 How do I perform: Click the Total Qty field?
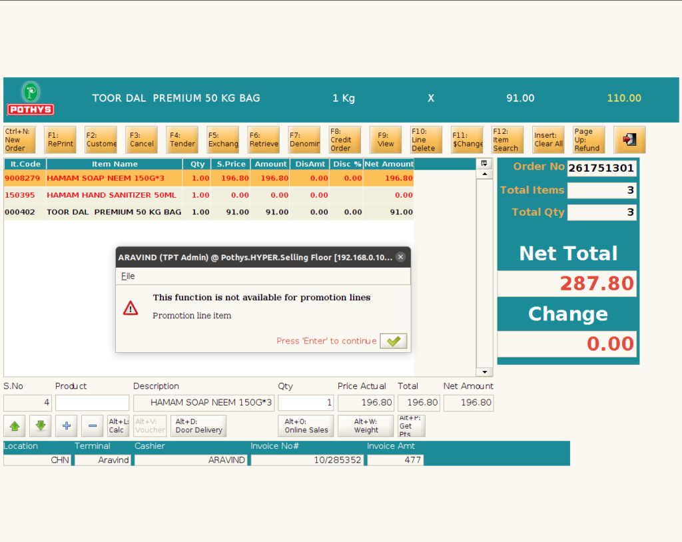[x=602, y=212]
